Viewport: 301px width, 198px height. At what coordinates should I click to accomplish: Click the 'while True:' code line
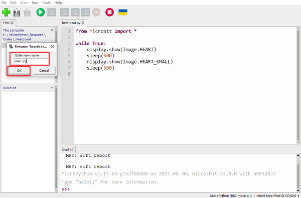pos(91,44)
